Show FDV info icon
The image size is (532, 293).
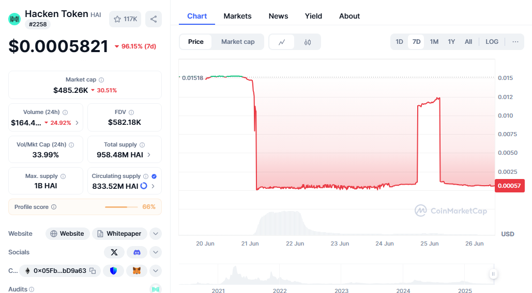pyautogui.click(x=131, y=112)
